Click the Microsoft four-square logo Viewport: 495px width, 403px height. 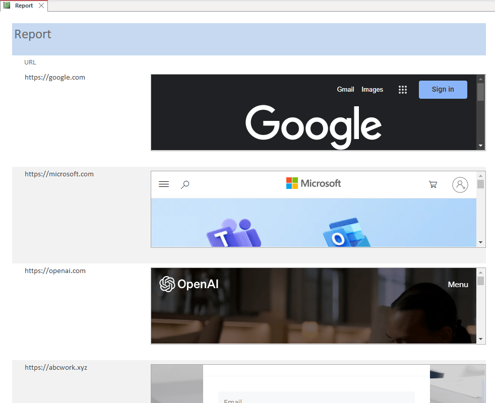tap(291, 183)
